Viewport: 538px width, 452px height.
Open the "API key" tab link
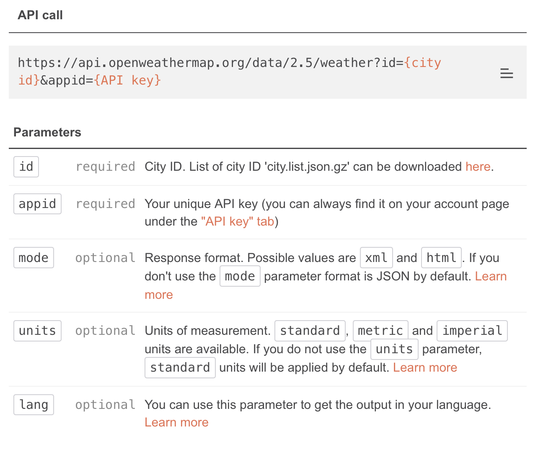pos(238,221)
